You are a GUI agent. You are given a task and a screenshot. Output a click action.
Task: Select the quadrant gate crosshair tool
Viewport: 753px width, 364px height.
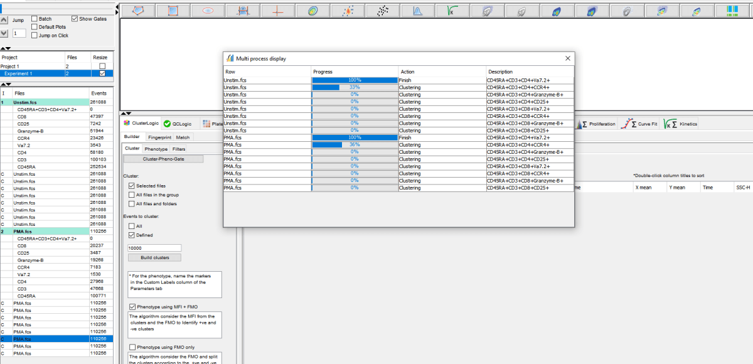pyautogui.click(x=277, y=10)
